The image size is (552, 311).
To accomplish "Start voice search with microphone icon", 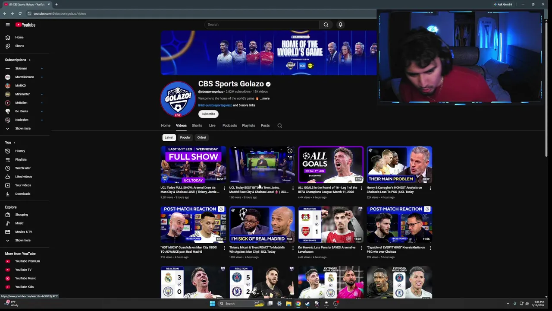I will (340, 25).
